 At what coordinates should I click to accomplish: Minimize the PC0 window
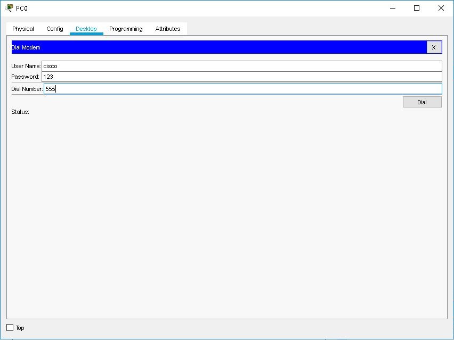tap(392, 8)
